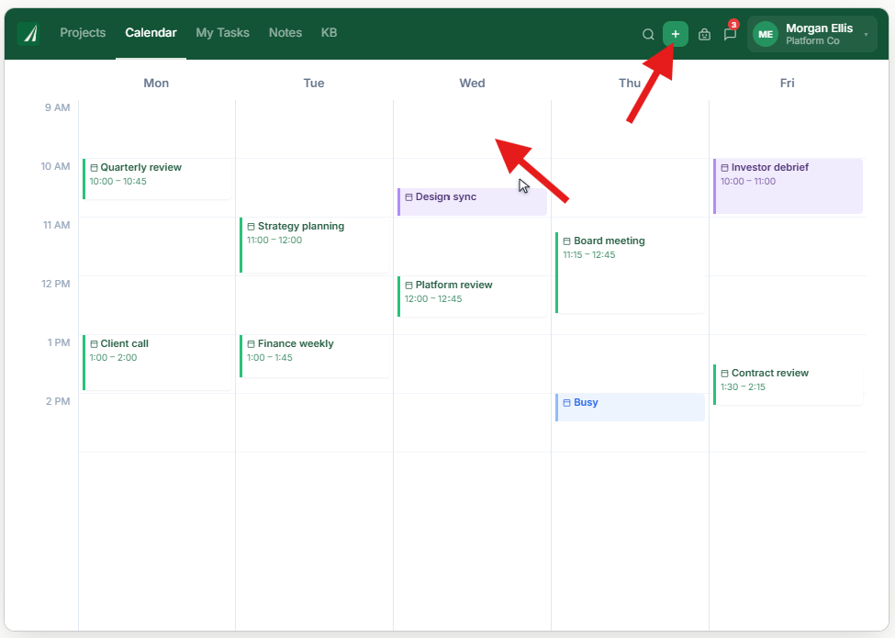The image size is (895, 638).
Task: Click the green plus create button
Action: tap(676, 34)
